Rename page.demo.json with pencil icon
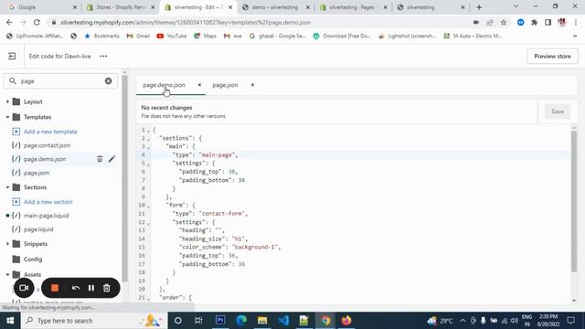Viewport: 585px width, 329px height. [112, 159]
